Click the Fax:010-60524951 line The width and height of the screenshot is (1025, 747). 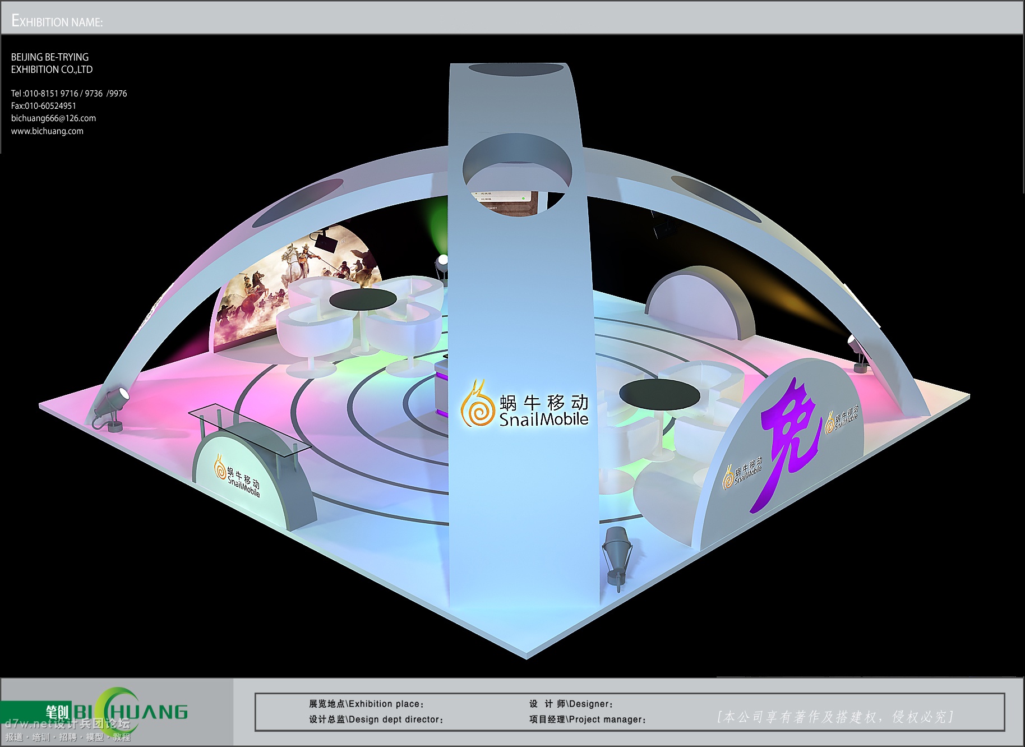click(44, 106)
